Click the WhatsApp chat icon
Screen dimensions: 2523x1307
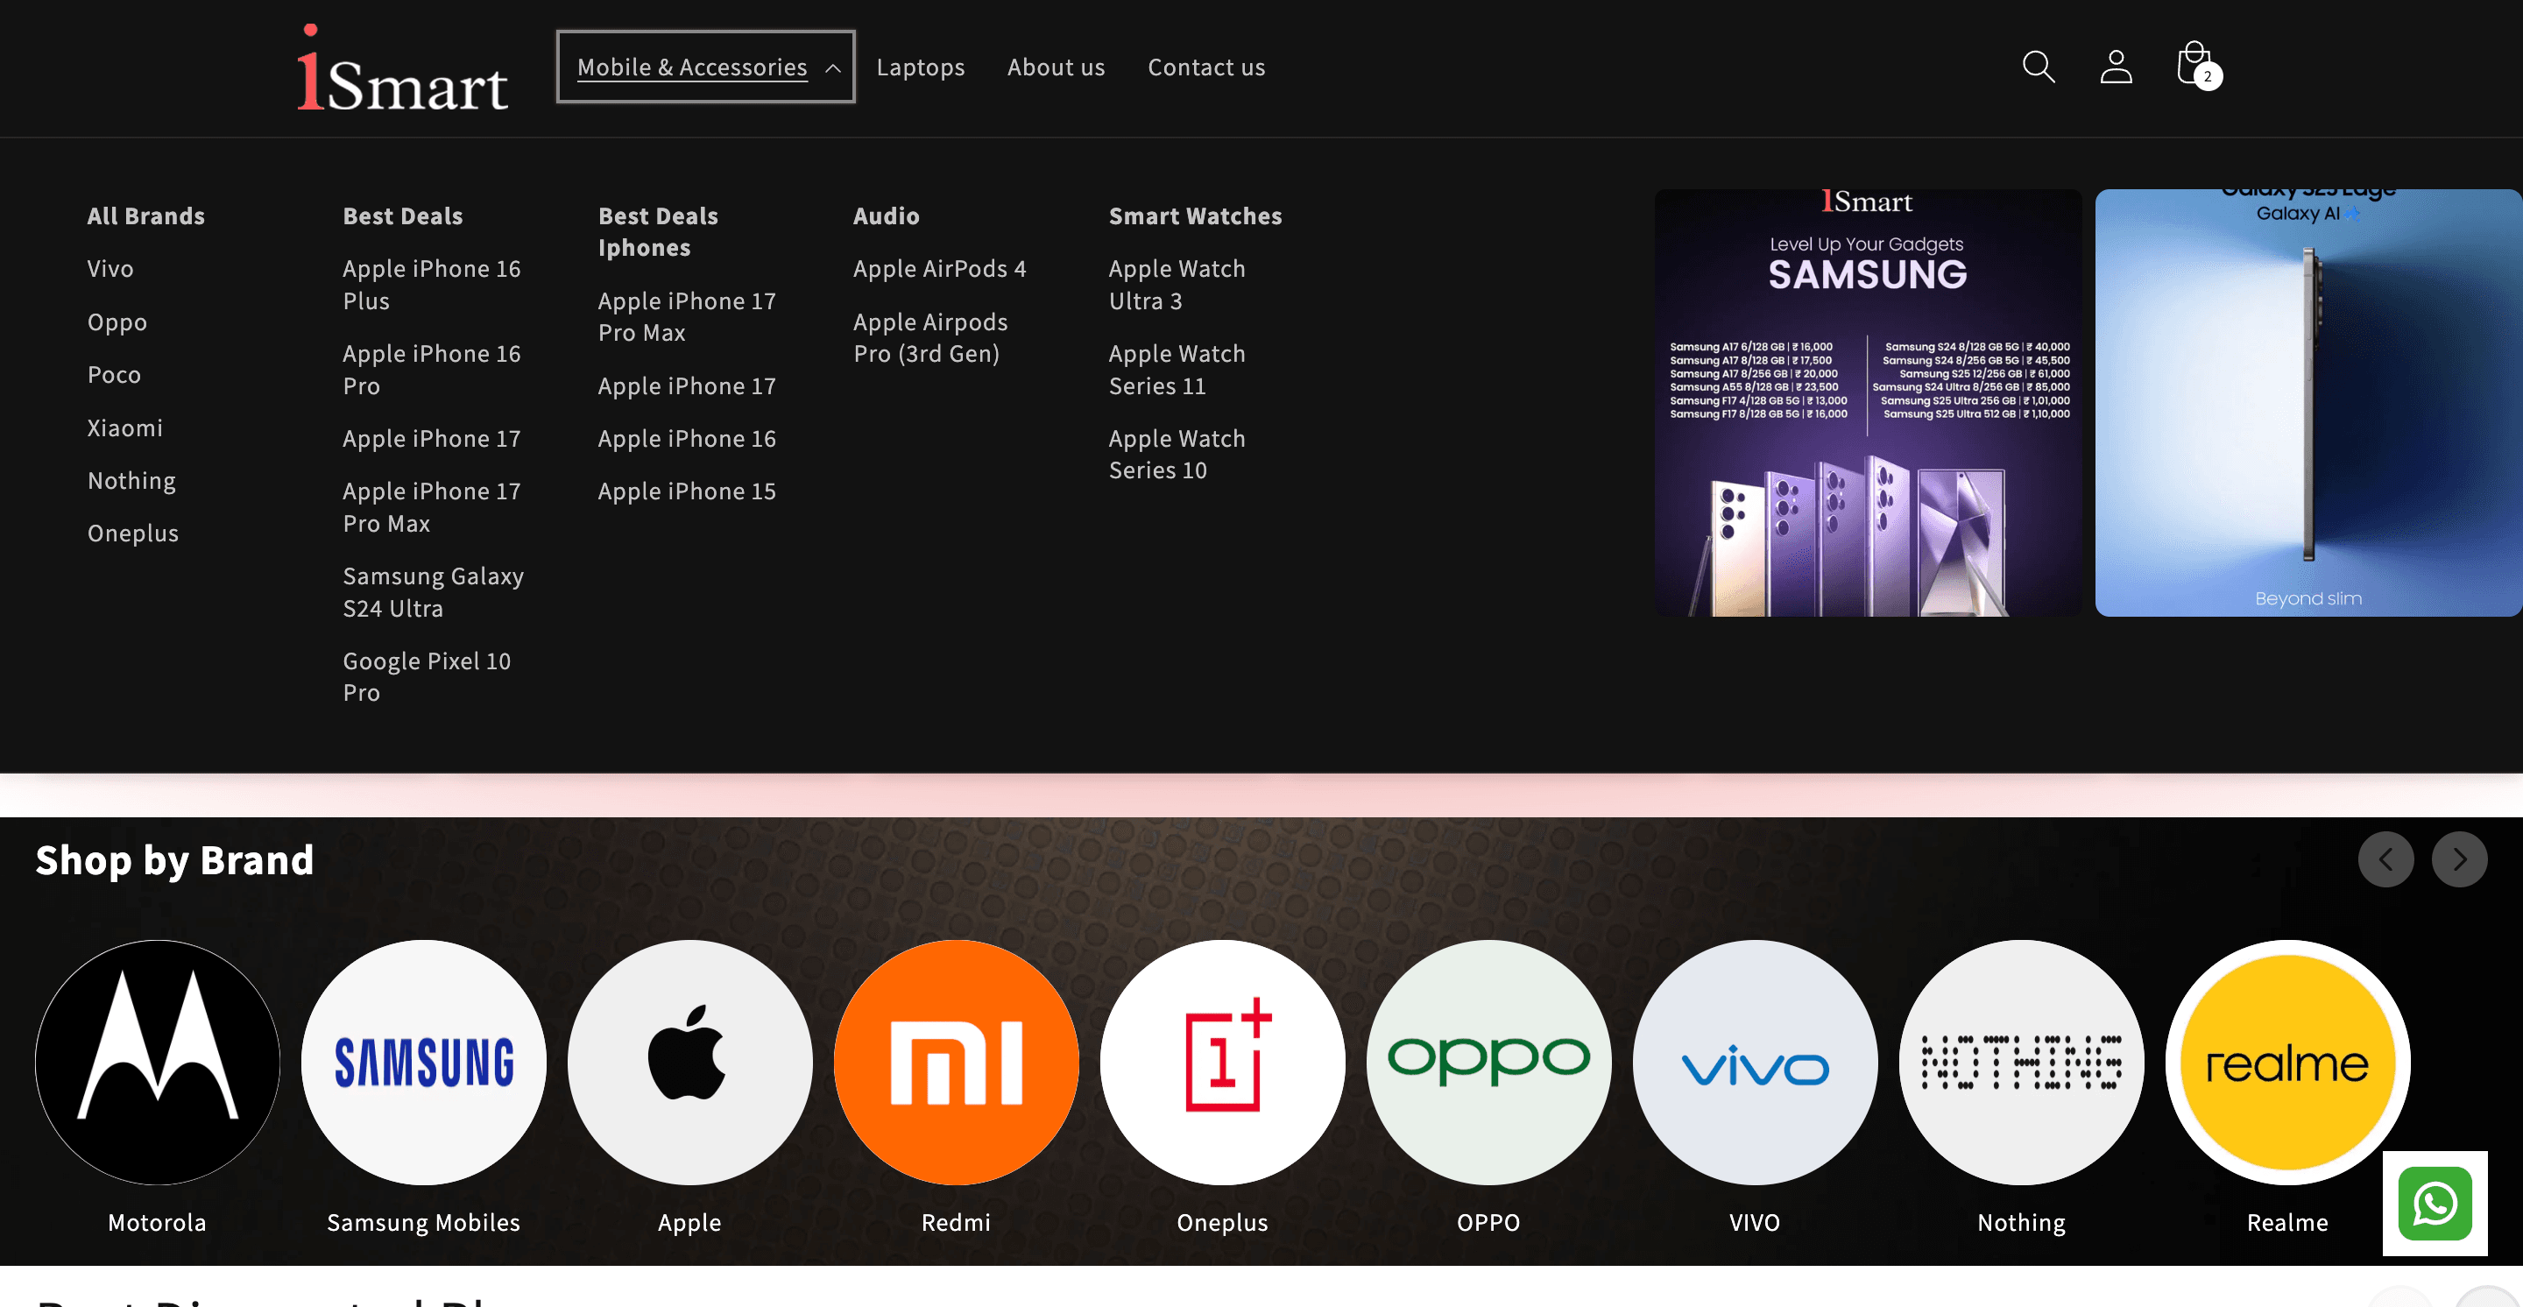coord(2434,1204)
